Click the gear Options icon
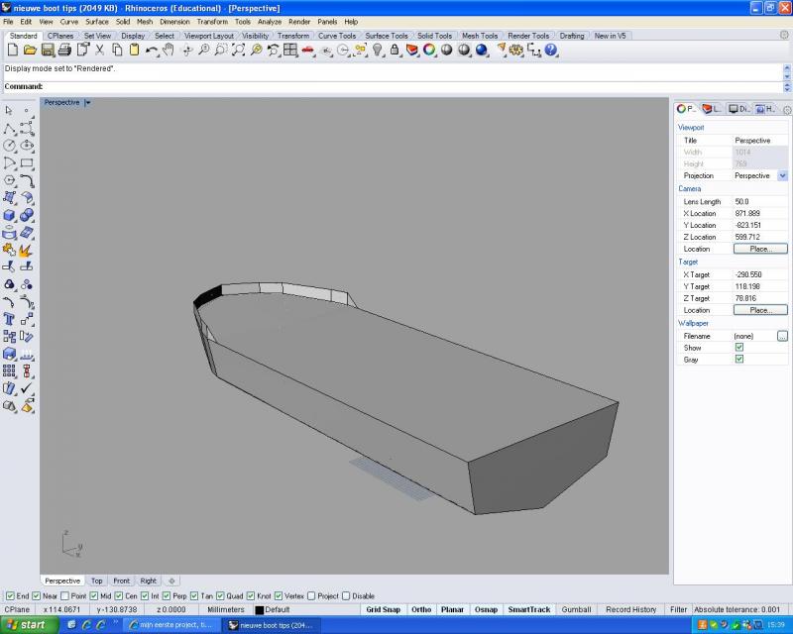The width and height of the screenshot is (793, 634). [516, 50]
